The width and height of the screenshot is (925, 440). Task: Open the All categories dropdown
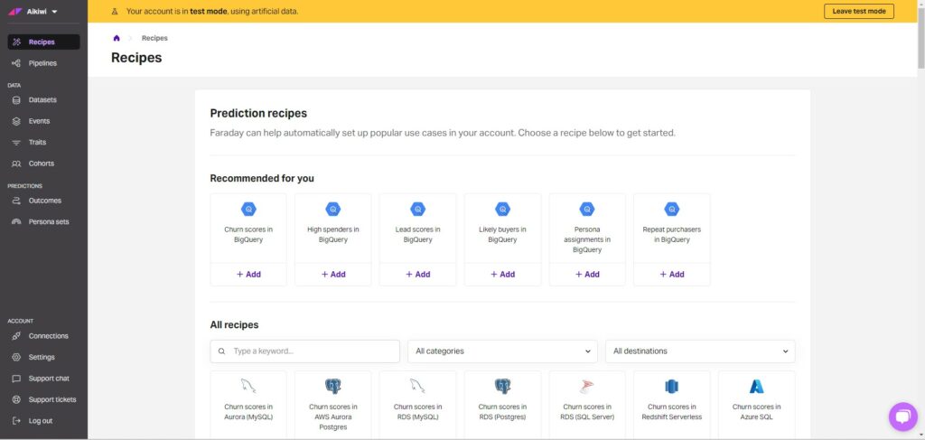click(502, 351)
